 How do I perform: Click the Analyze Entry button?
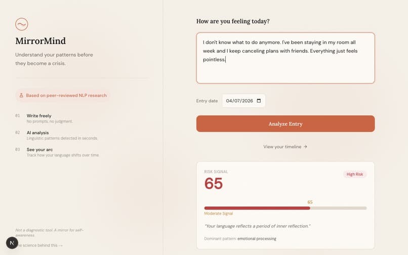285,123
